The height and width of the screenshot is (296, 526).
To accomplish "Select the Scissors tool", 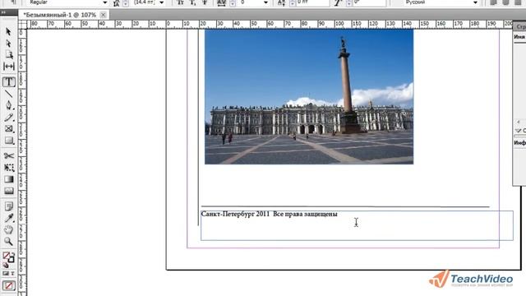I will [9, 156].
